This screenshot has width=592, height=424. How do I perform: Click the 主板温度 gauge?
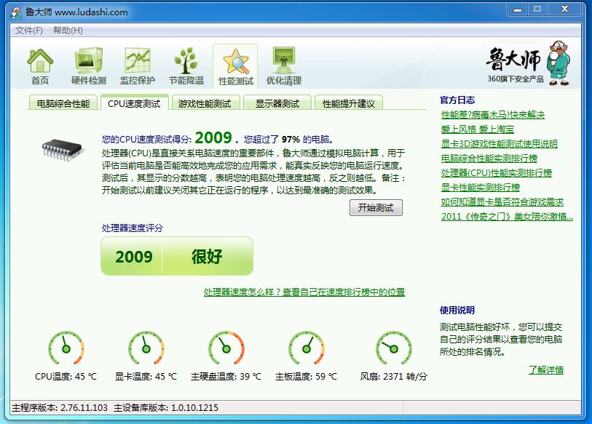tap(306, 348)
